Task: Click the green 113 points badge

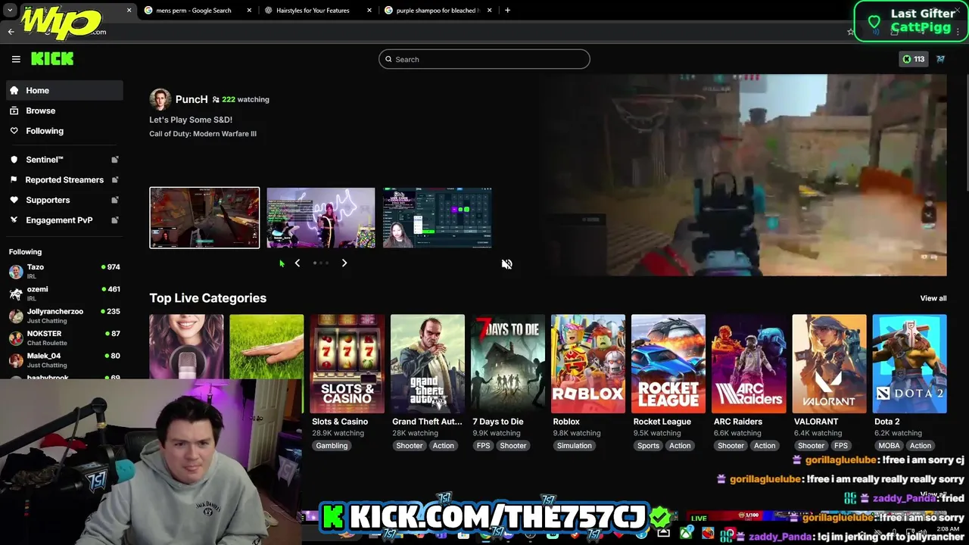Action: [x=913, y=59]
